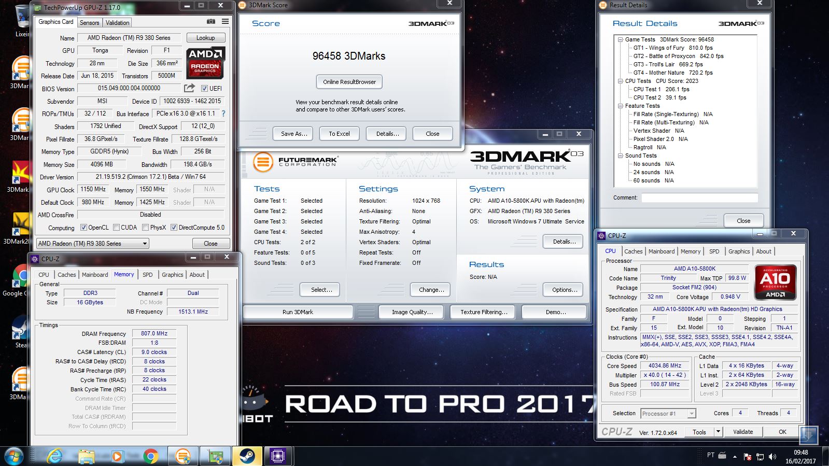Click the volume speaker tray icon
The width and height of the screenshot is (829, 466).
(x=772, y=457)
